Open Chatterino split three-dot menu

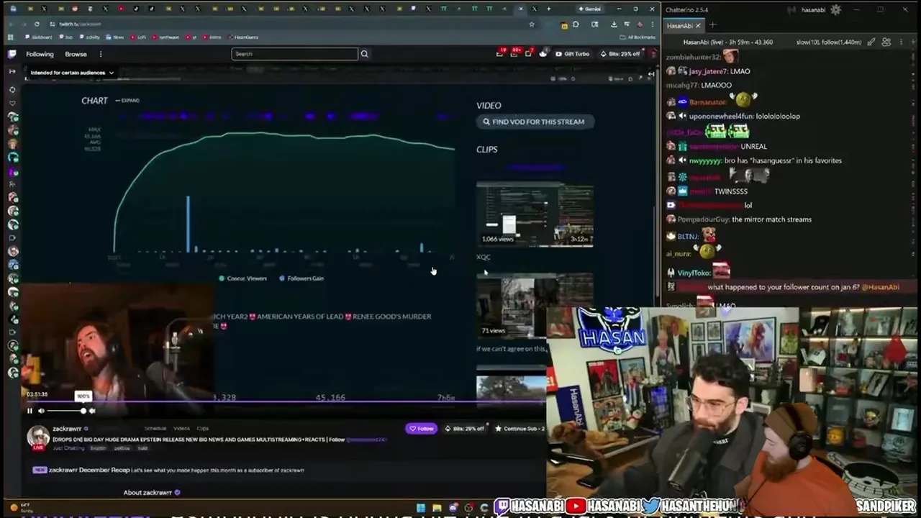(901, 42)
